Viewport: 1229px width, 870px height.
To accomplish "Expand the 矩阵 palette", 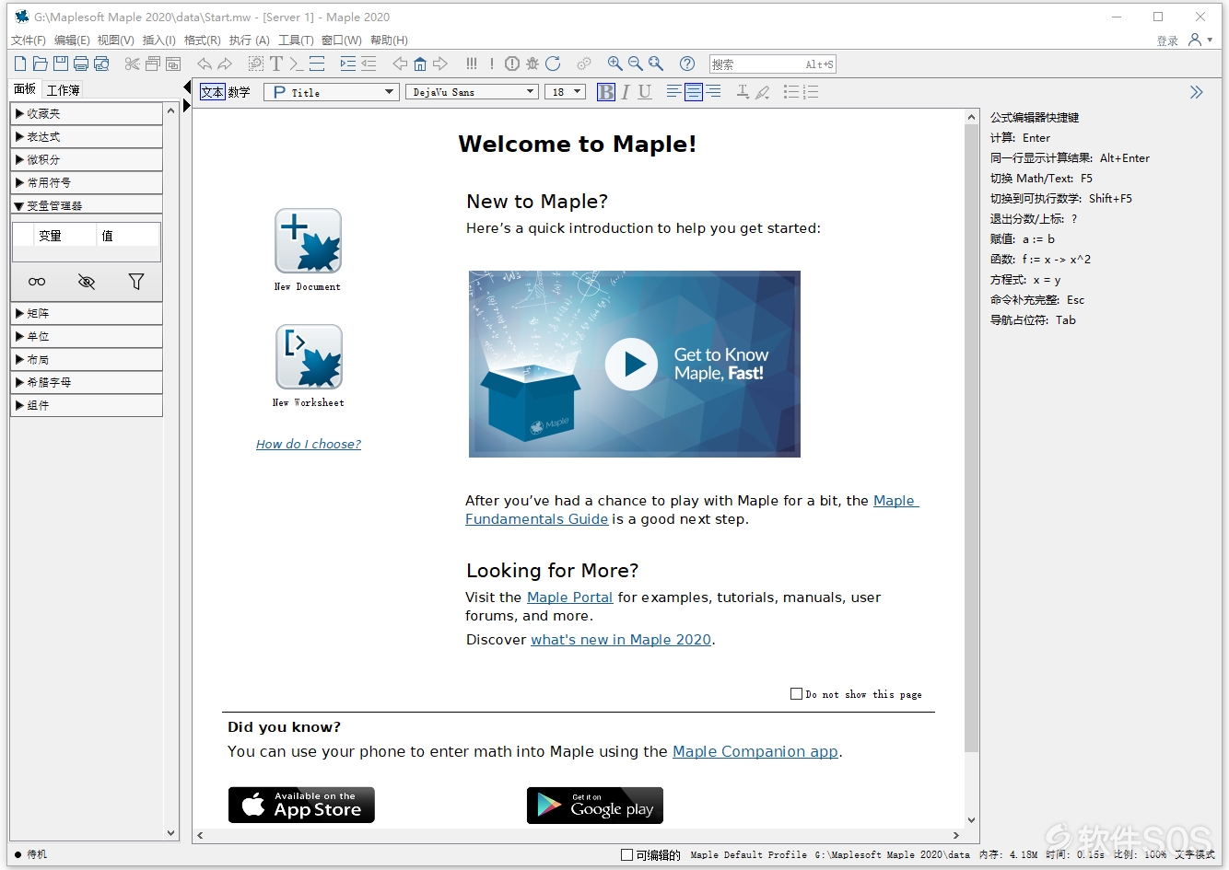I will (87, 313).
